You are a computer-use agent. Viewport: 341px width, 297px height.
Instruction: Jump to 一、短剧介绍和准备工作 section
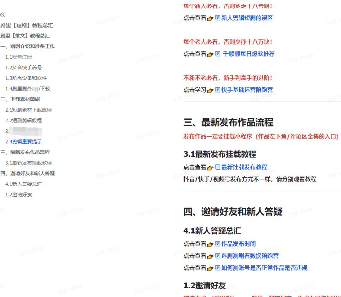pos(28,46)
